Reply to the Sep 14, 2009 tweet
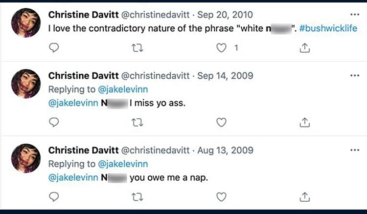Image resolution: width=367 pixels, height=214 pixels. coord(55,122)
